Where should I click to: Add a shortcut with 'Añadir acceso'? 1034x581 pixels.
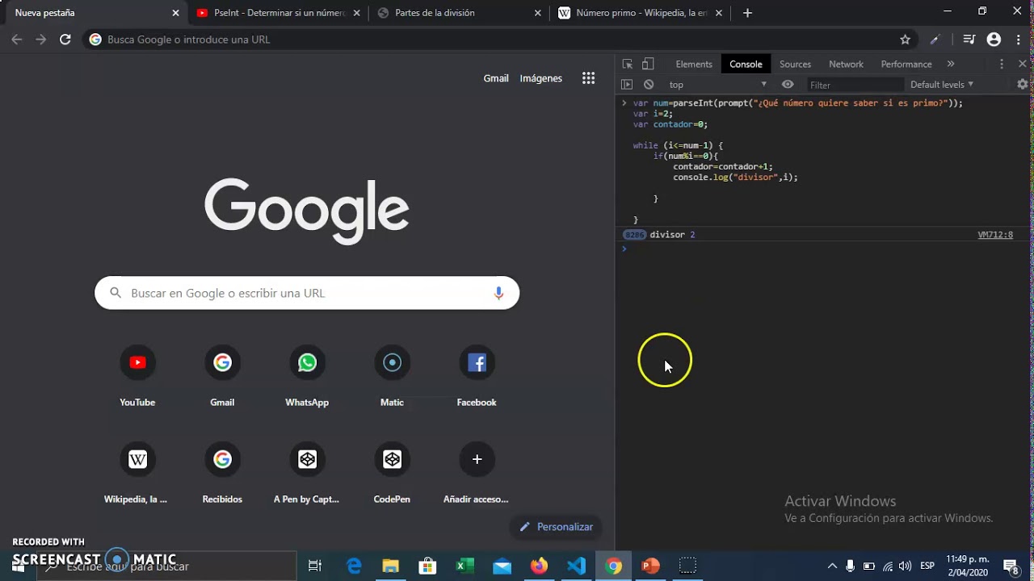pos(477,473)
